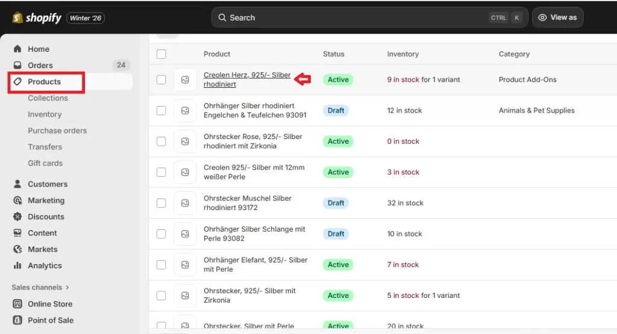Open Creolen Herz, 925/- Silber rhodiniert product link

coord(247,79)
